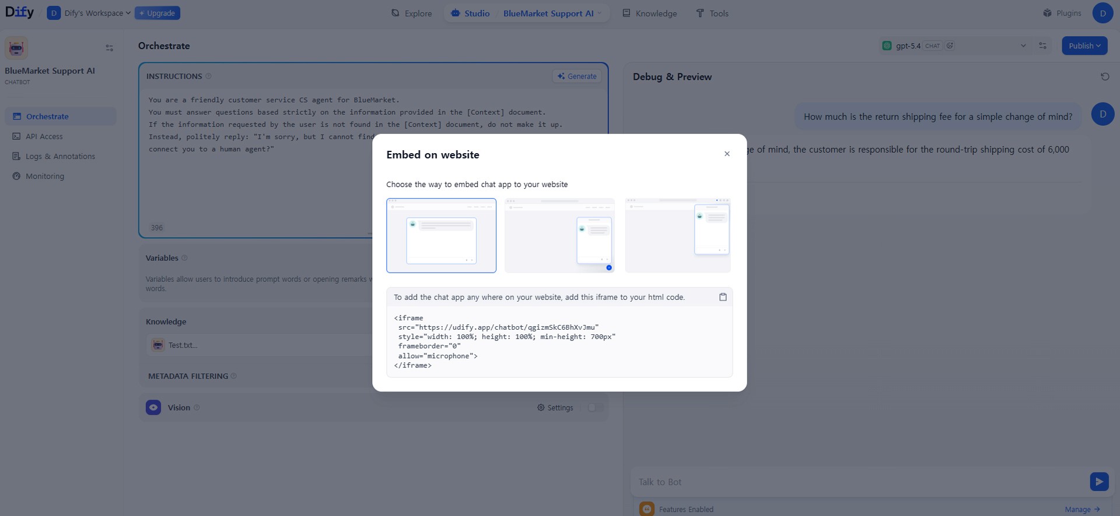
Task: Click the BlueMarket chatbot app icon
Action: click(16, 48)
